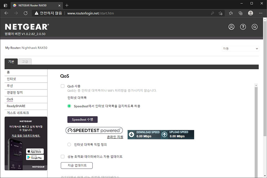Click the browser page vertical scrollbar

pyautogui.click(x=265, y=78)
